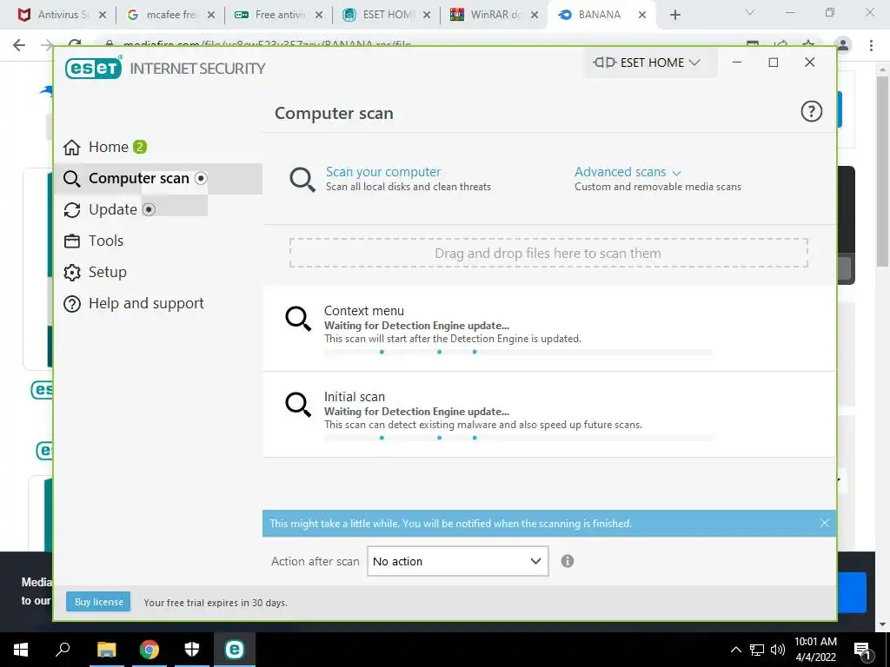This screenshot has width=890, height=667.
Task: Open Windows Security from the taskbar
Action: (192, 650)
